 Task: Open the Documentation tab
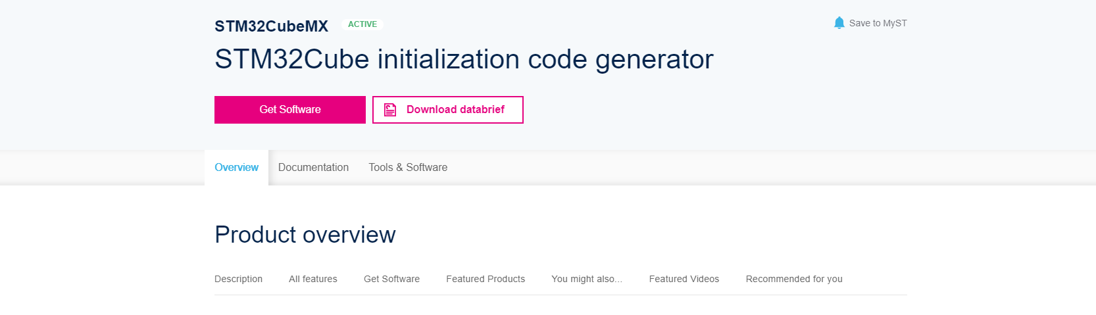coord(313,168)
